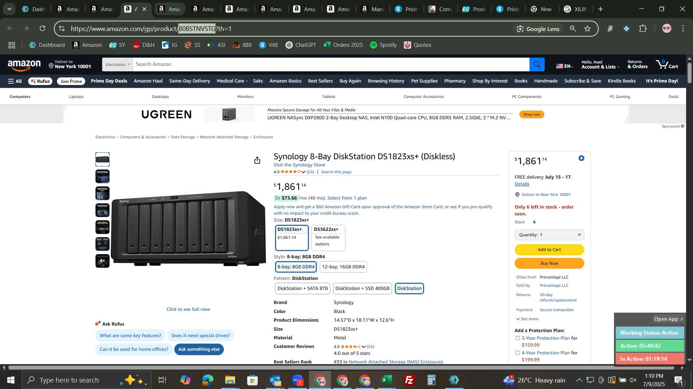
Task: Click the Search Amazon input field
Action: click(331, 64)
